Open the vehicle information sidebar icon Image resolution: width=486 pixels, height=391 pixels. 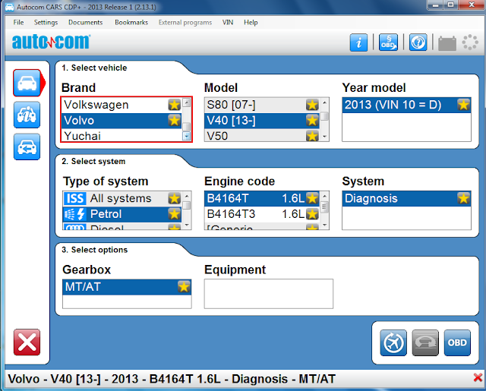(27, 115)
